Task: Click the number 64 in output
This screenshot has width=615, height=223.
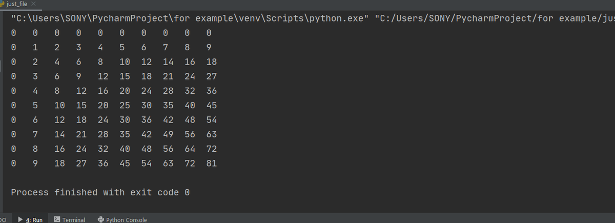Action: [190, 150]
